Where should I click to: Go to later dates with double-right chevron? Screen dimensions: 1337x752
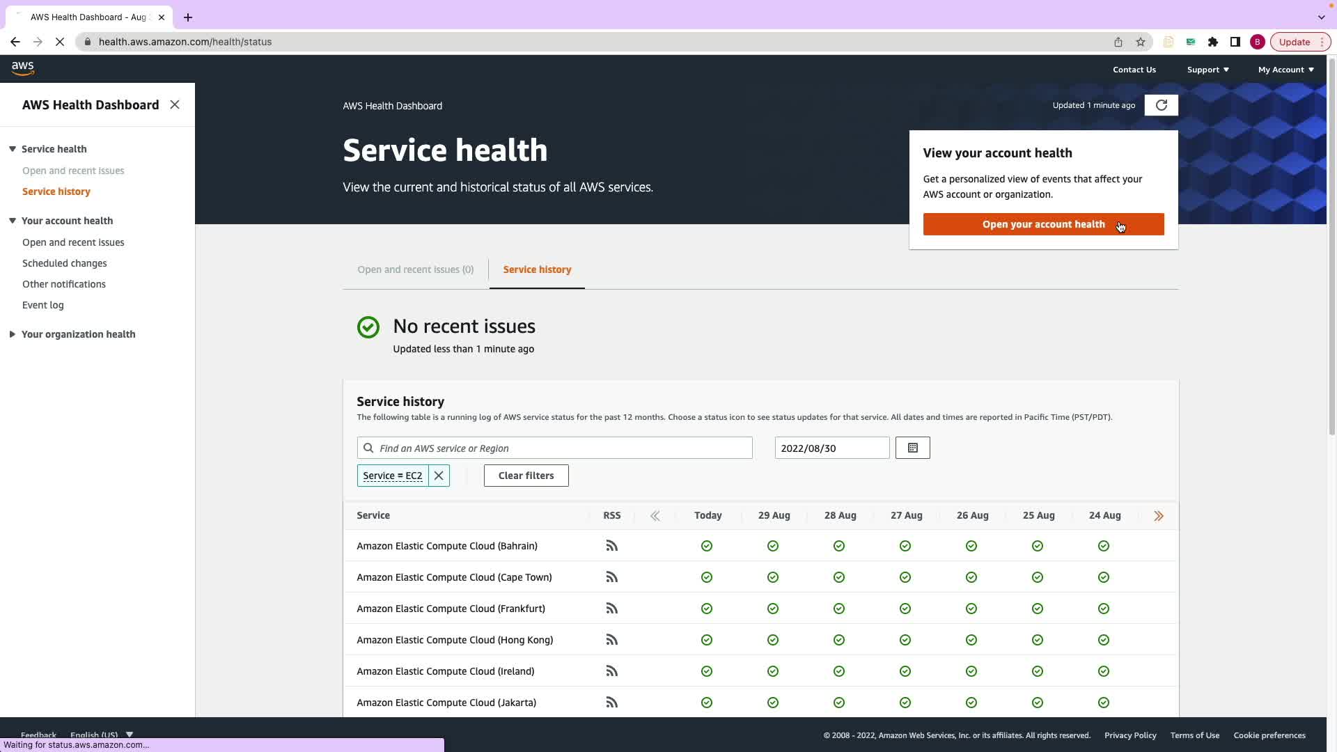[1159, 516]
